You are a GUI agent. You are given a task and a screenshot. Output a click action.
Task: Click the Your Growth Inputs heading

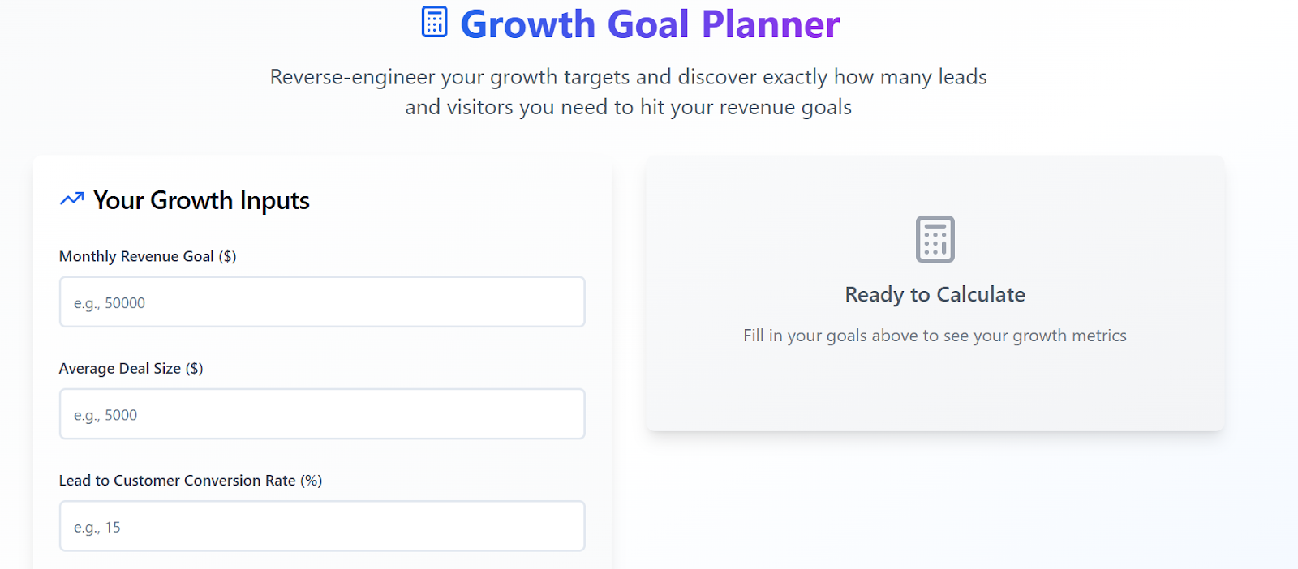point(201,200)
